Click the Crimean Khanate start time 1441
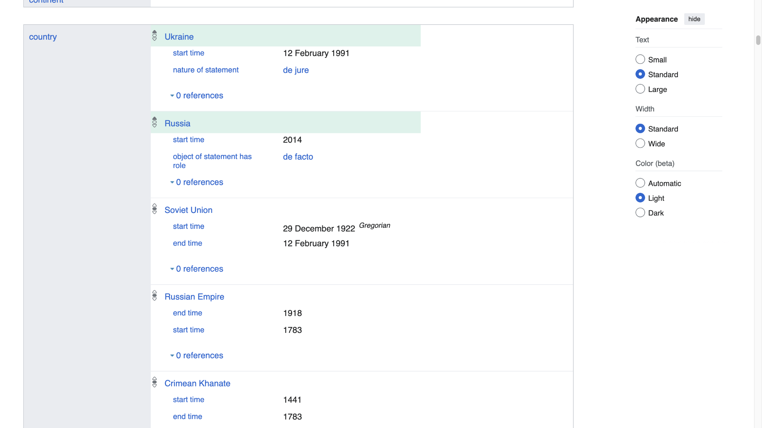The image size is (762, 428). click(292, 400)
